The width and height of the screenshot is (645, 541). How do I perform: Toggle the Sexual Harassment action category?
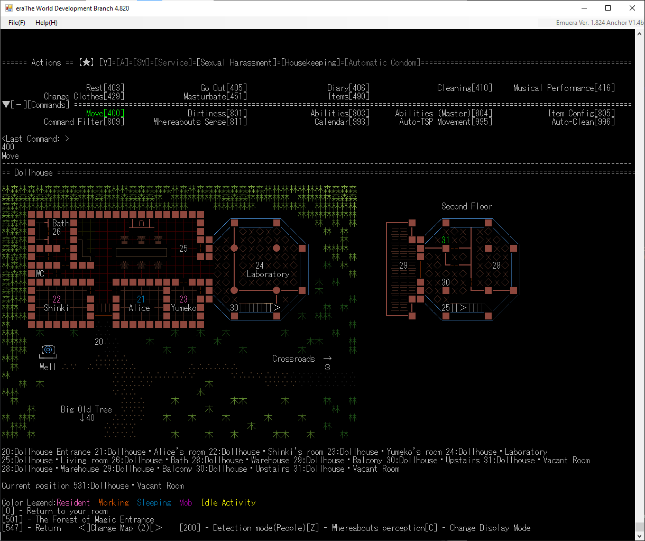point(236,62)
